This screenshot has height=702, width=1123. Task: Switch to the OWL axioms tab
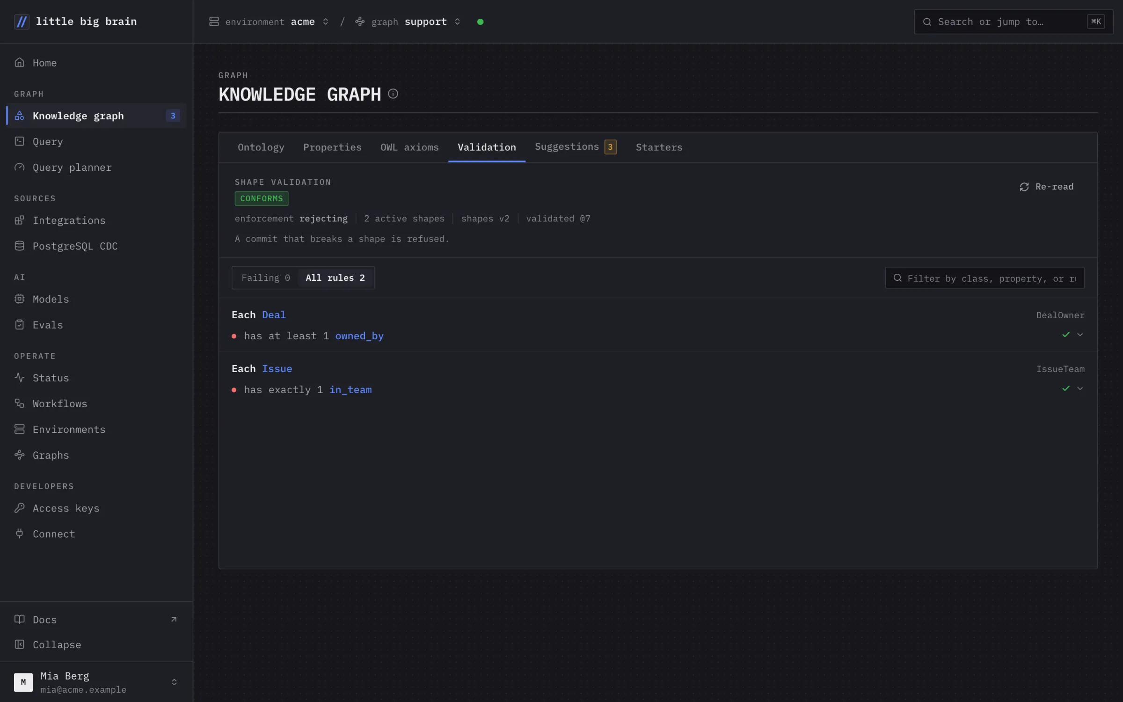pos(409,147)
